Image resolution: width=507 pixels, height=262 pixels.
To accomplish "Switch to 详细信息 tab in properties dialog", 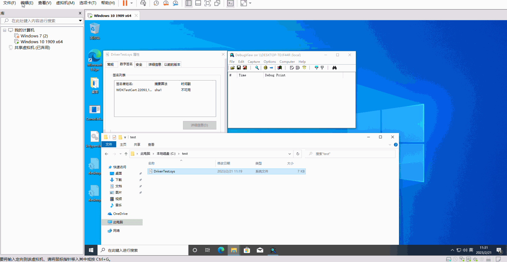I will click(155, 65).
